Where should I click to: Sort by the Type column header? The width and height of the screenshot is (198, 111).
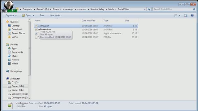(x=106, y=21)
